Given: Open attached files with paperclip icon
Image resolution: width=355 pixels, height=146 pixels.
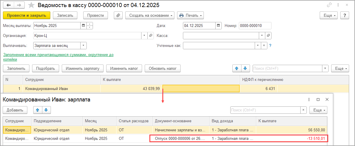Looking at the screenshot, I should tap(118, 15).
